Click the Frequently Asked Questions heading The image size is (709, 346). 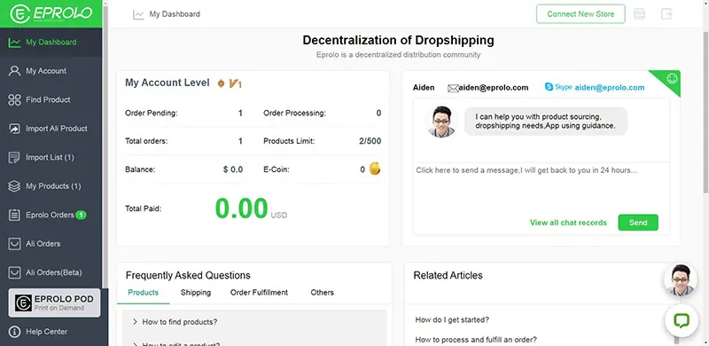tap(188, 275)
